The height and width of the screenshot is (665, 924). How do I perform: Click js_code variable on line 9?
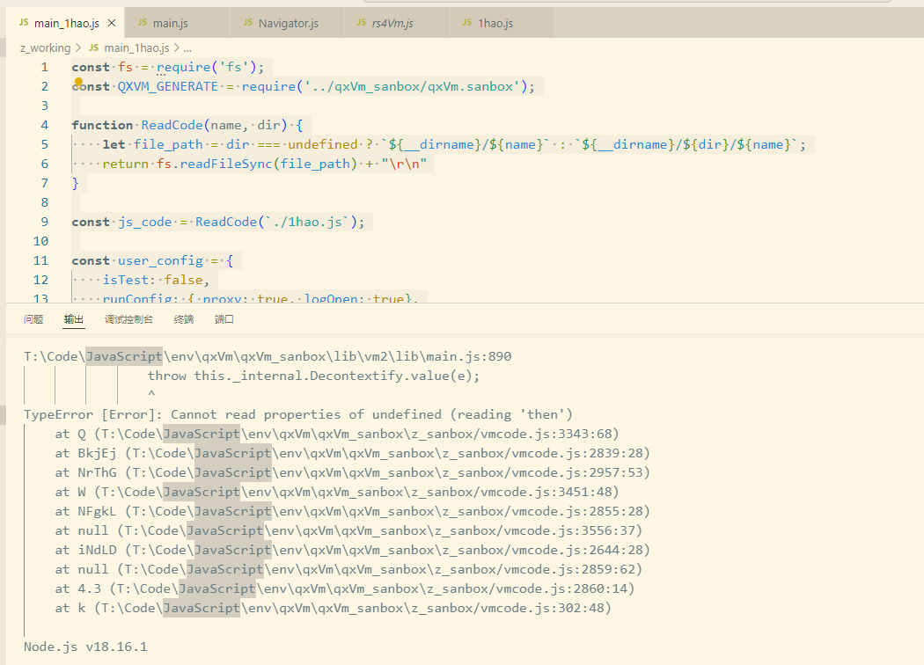(145, 222)
